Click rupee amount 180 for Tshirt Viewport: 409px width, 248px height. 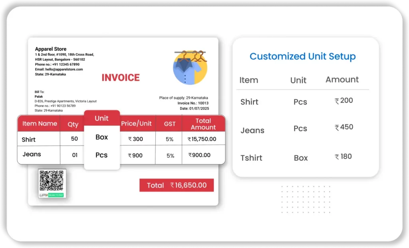(x=343, y=157)
